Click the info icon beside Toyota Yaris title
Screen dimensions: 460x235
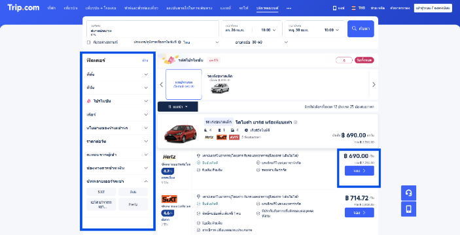[x=295, y=122]
